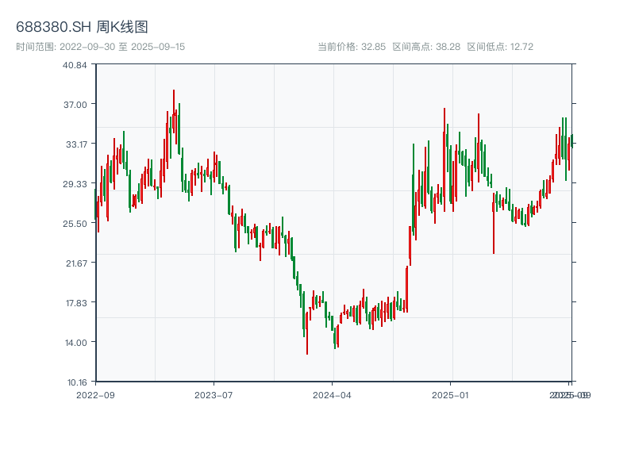Select the 2024-04 x-axis date label
This screenshot has height=476, width=635.
point(333,394)
